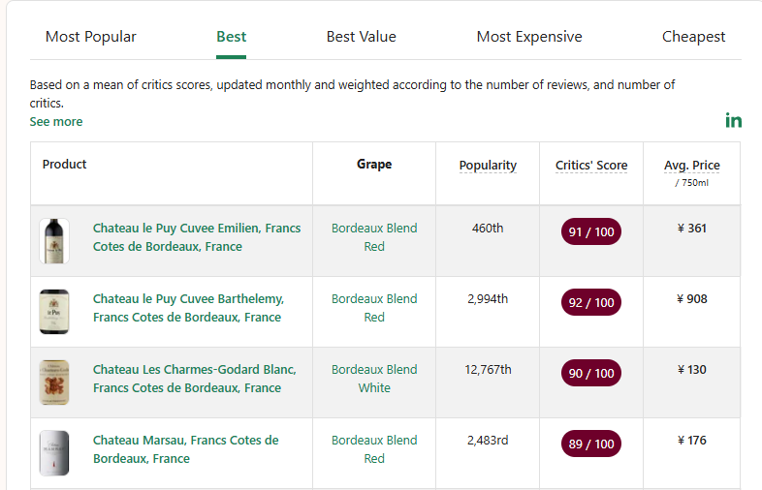The image size is (762, 490).
Task: Click the Cuvee Emilien bottle thumbnail
Action: coord(54,241)
